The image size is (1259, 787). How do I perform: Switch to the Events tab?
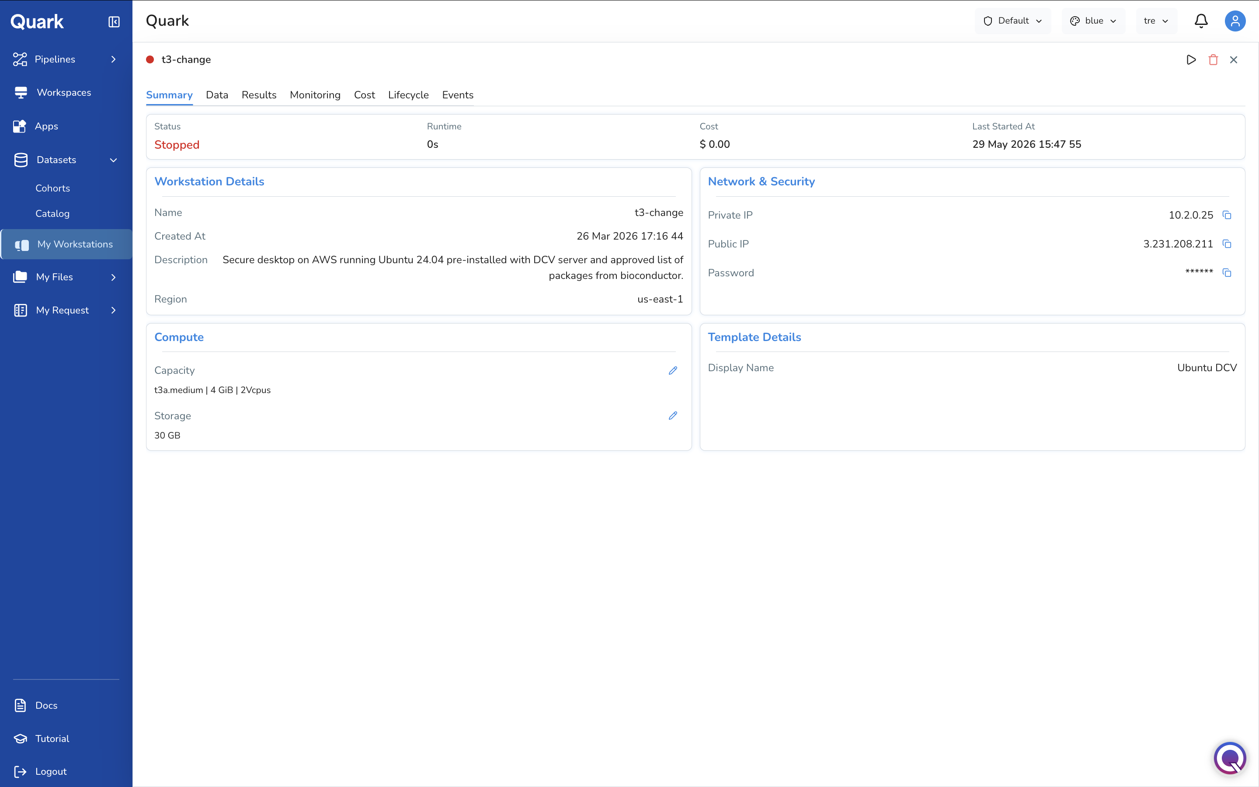point(458,95)
